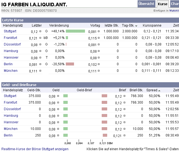Click the Letzter column header
The height and width of the screenshot is (151, 179).
tap(37, 25)
